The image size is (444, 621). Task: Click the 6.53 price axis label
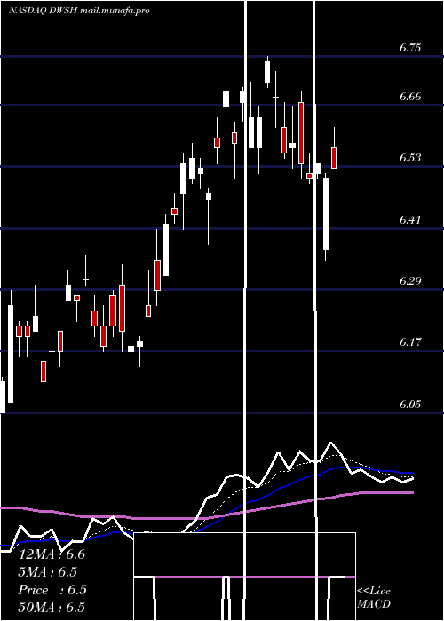pyautogui.click(x=410, y=158)
